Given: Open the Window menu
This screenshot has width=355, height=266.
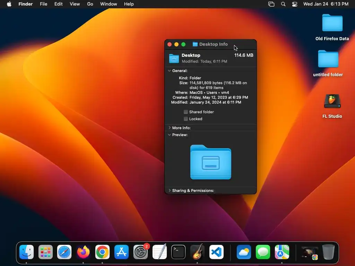Looking at the screenshot, I should (109, 4).
